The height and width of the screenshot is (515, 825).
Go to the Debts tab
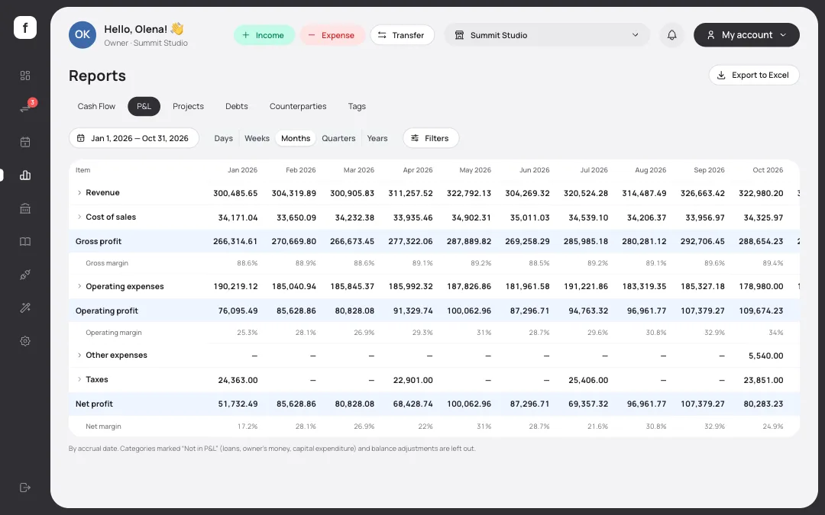pyautogui.click(x=237, y=106)
